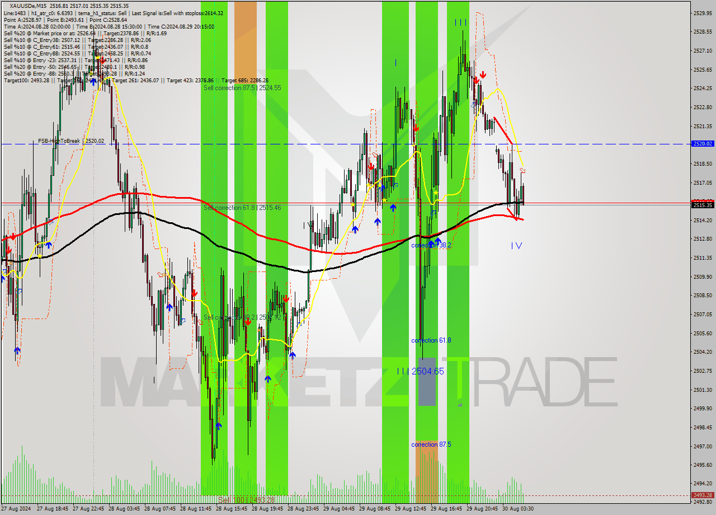Click the '29 Aug 12:45' time label

click(x=410, y=509)
